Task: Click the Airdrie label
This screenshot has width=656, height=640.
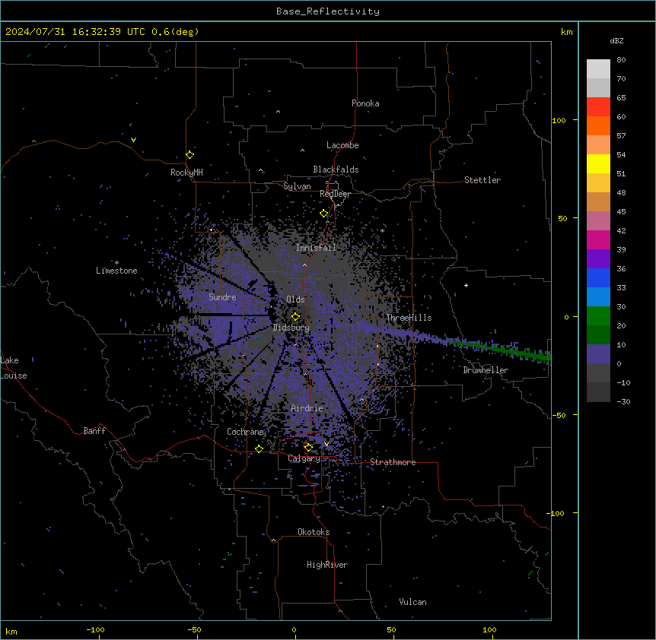Action: coord(307,408)
